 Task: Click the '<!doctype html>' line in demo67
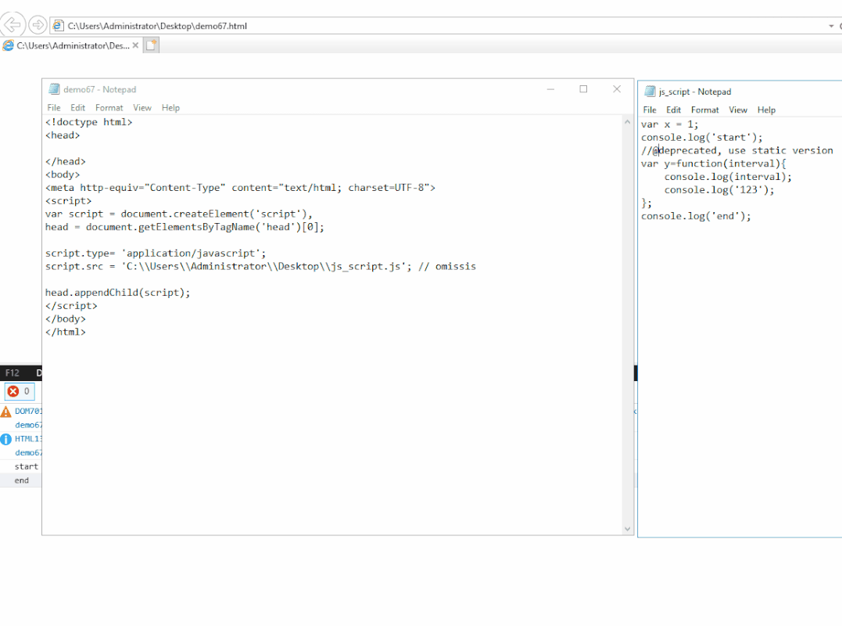coord(88,122)
